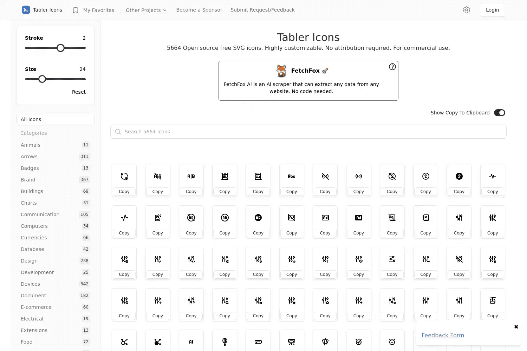Screen dimensions: 527x351
Task: Select the All Icons category
Action: (55, 119)
